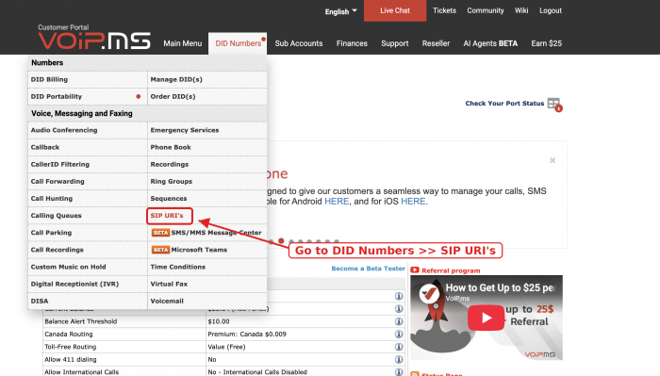The height and width of the screenshot is (376, 660).
Task: Click the Android HERE link
Action: [337, 202]
